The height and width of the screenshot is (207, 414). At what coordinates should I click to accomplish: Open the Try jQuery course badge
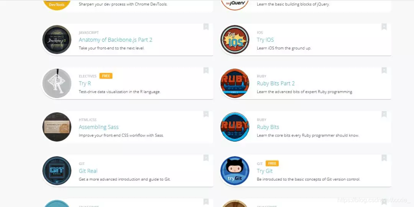(235, 5)
